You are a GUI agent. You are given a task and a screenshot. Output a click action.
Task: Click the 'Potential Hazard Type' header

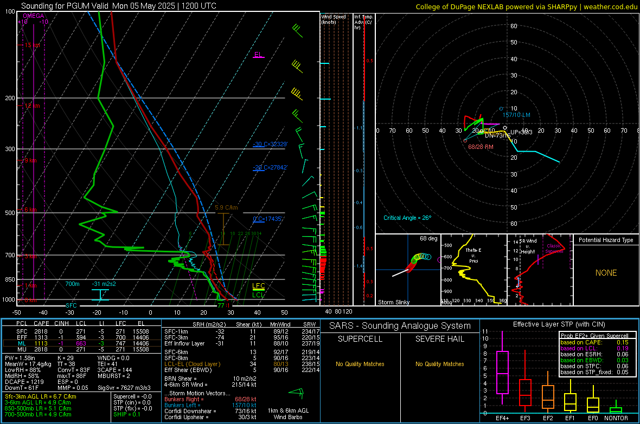click(x=606, y=240)
